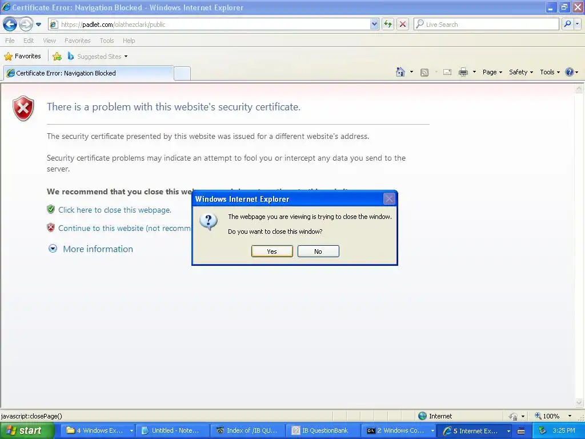The height and width of the screenshot is (439, 585).
Task: Switch to Untitled - Notepad taskbar item
Action: click(x=173, y=430)
